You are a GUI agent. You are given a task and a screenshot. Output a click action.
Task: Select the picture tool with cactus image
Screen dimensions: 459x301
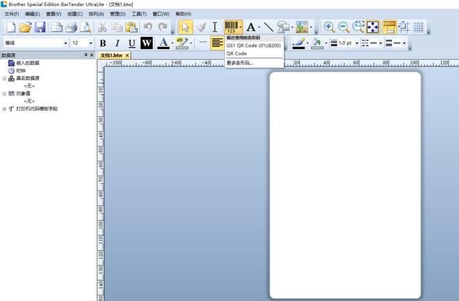tap(302, 28)
